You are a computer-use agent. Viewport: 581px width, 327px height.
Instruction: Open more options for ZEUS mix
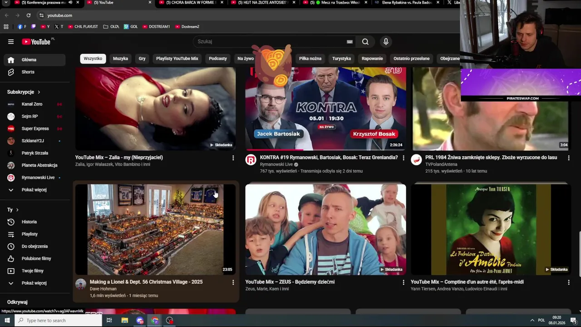pyautogui.click(x=404, y=282)
